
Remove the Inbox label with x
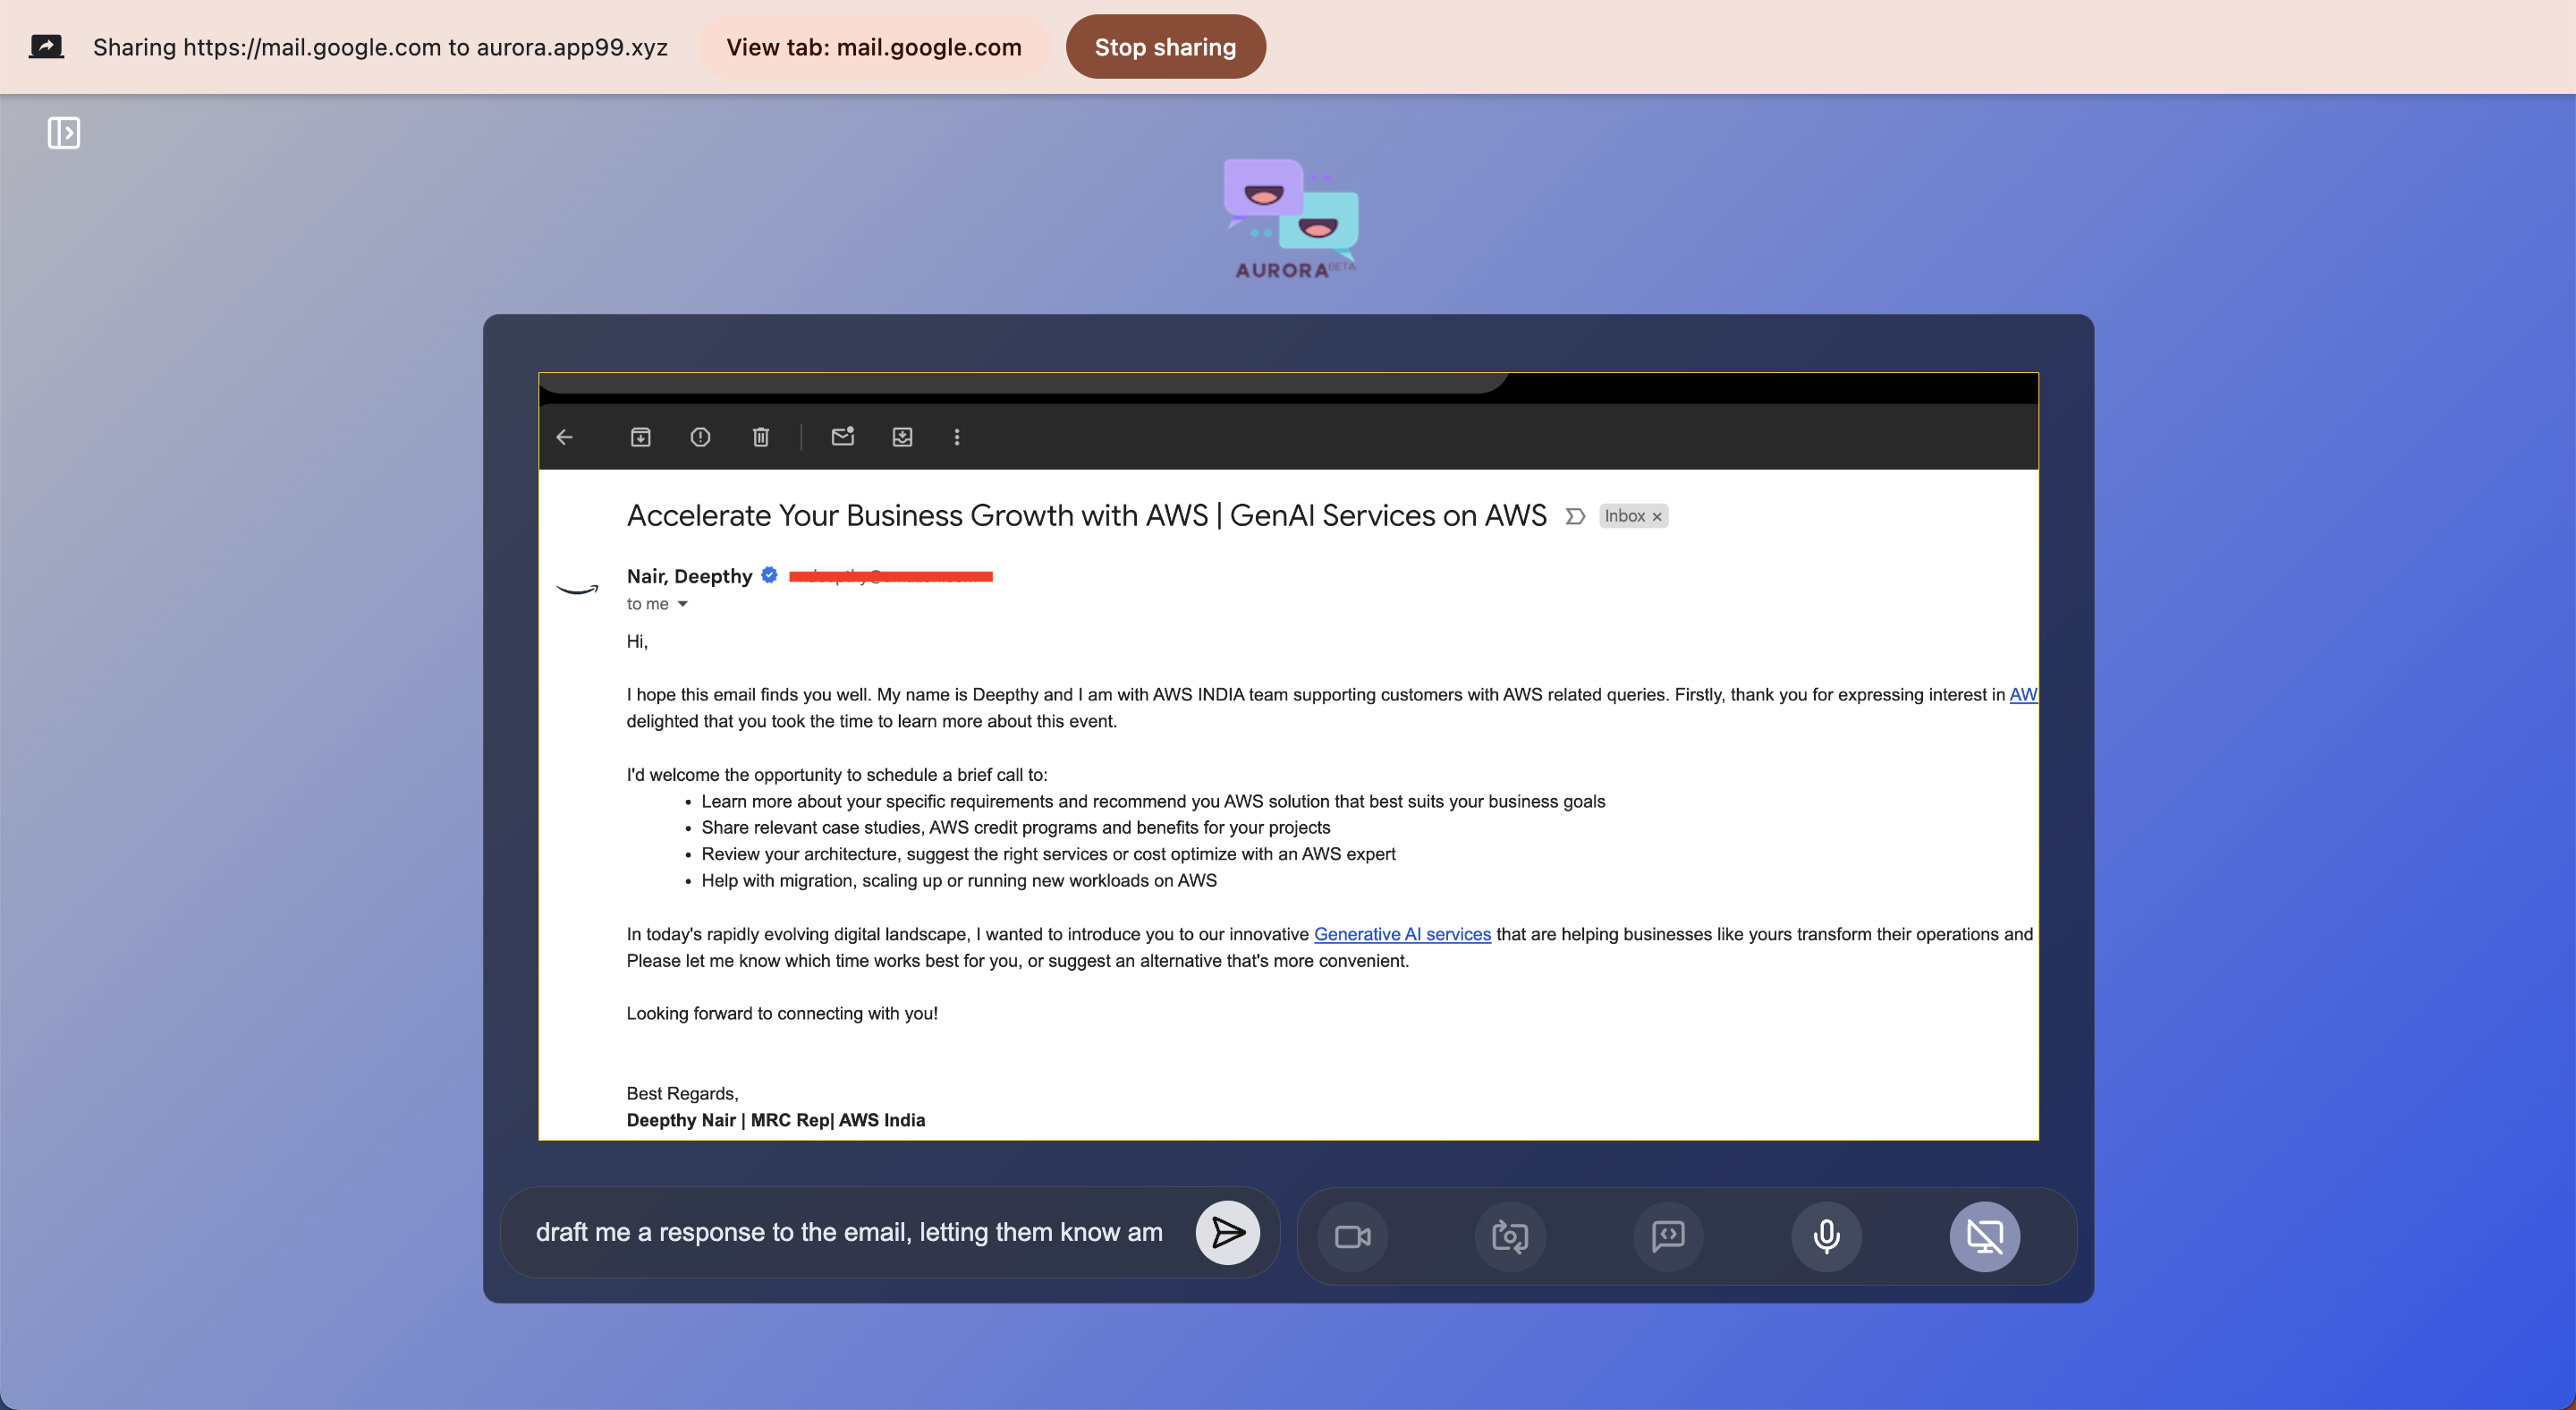pos(1657,517)
